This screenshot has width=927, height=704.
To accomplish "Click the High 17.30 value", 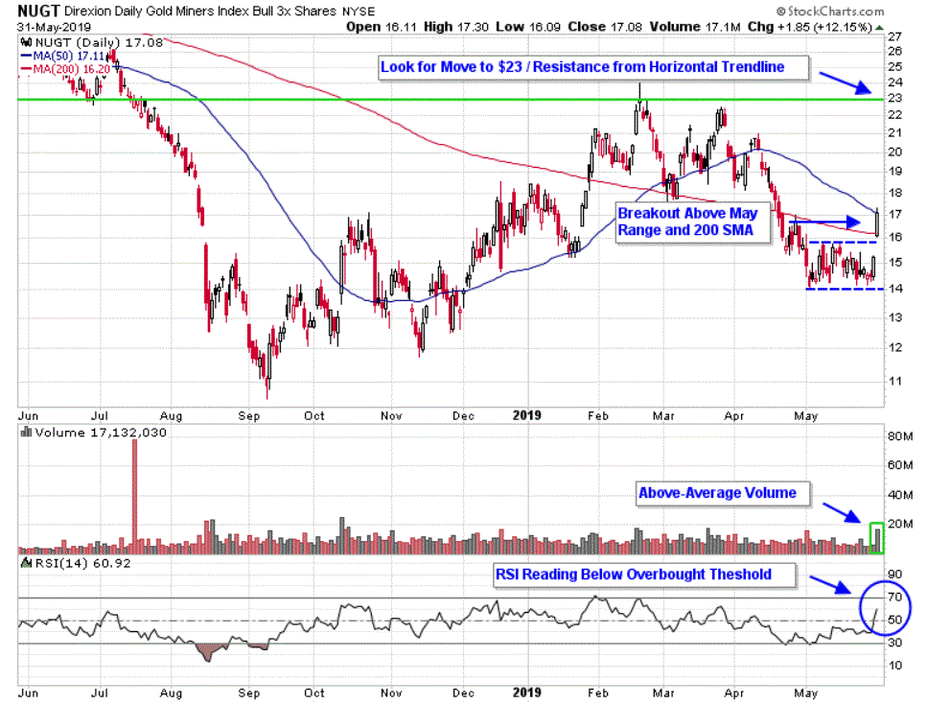I will coord(455,27).
